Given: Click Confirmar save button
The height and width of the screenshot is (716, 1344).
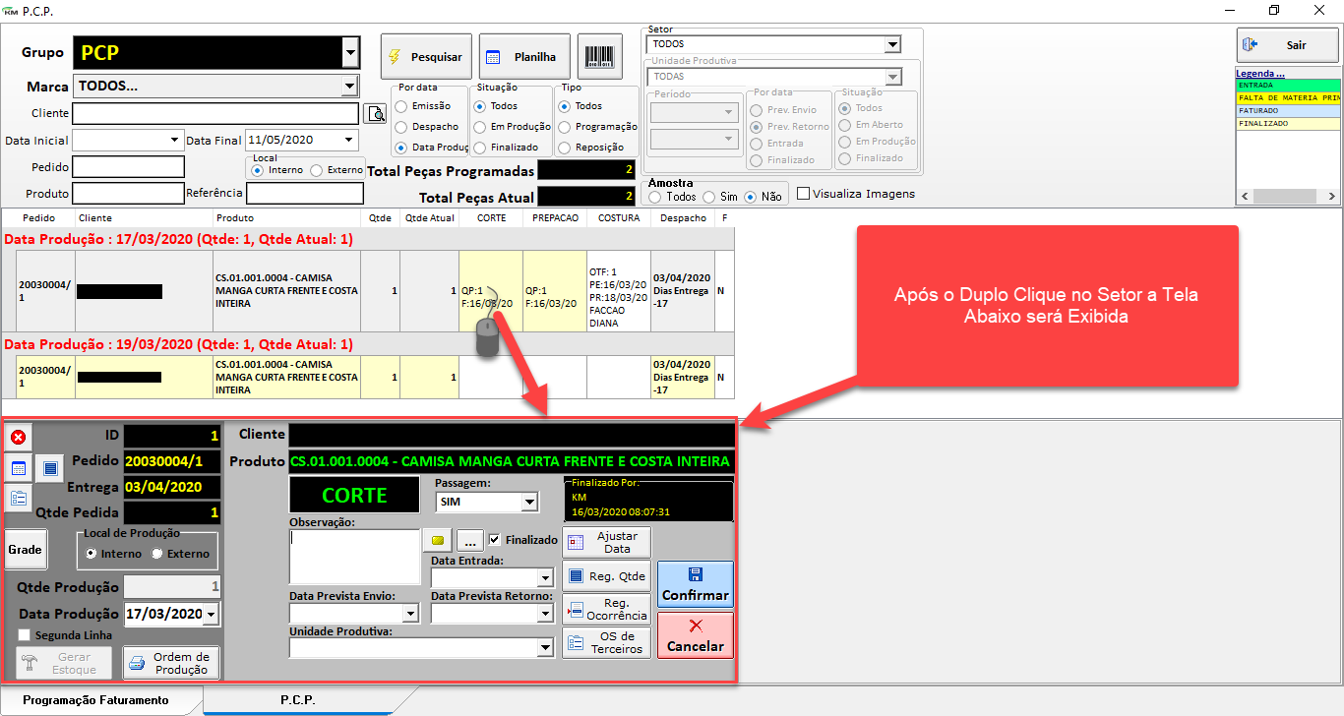Looking at the screenshot, I should (696, 585).
